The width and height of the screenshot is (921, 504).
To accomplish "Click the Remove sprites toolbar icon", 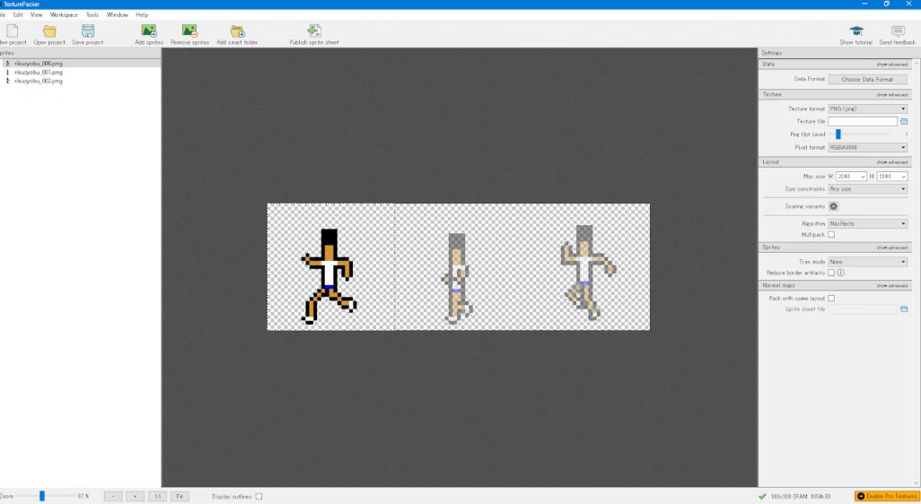I will point(189,31).
